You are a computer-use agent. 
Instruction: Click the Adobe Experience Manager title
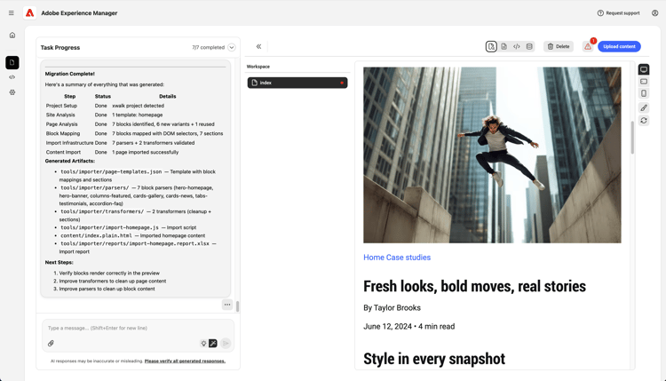coord(79,13)
